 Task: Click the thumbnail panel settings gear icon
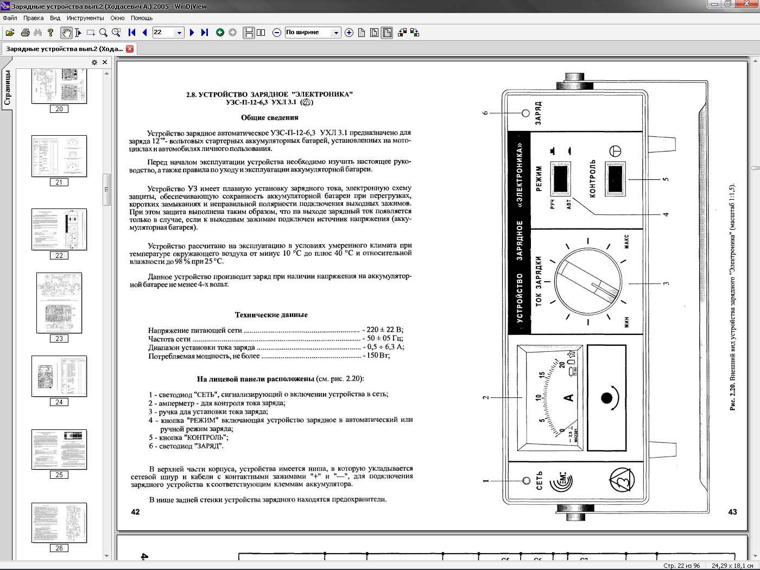94,62
